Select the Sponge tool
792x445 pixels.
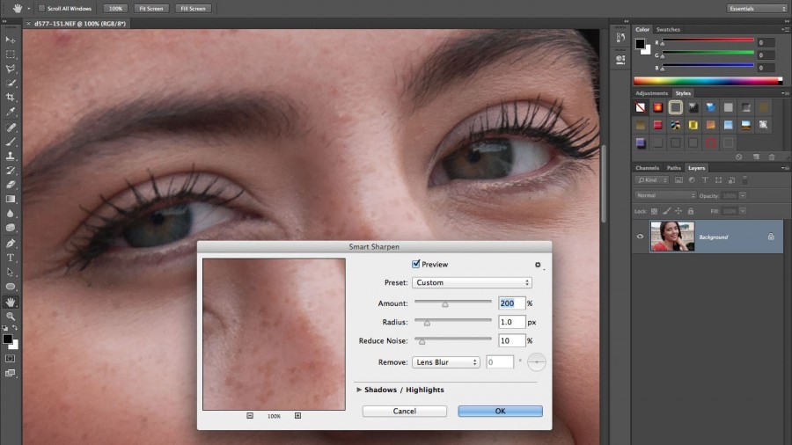click(10, 228)
